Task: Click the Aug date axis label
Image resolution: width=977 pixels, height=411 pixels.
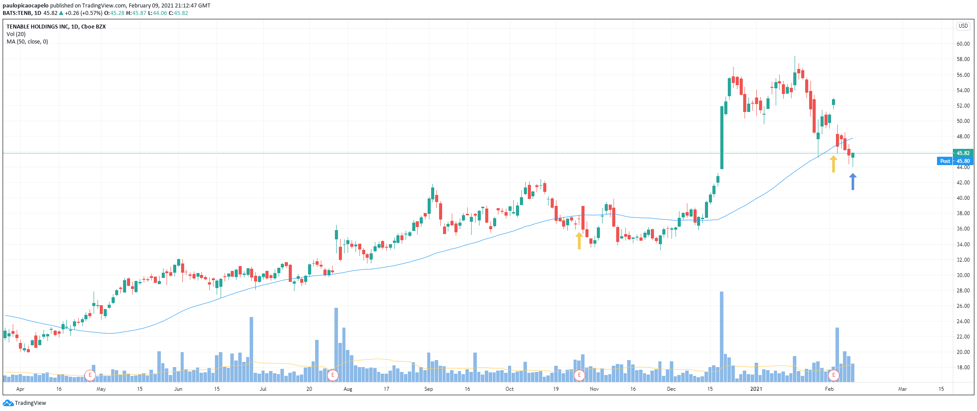Action: 348,389
